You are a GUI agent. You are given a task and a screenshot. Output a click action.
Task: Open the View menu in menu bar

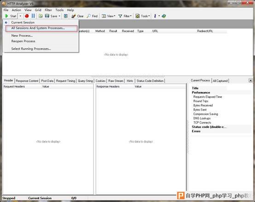(x=28, y=10)
